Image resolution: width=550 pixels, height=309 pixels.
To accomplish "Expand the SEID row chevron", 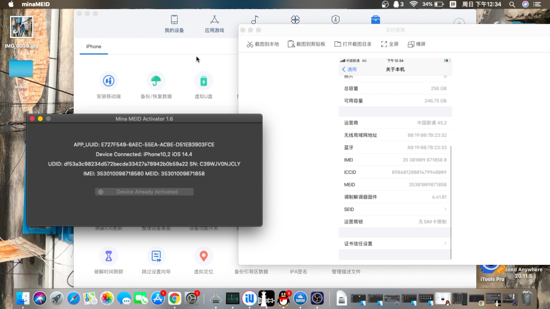I will click(445, 209).
